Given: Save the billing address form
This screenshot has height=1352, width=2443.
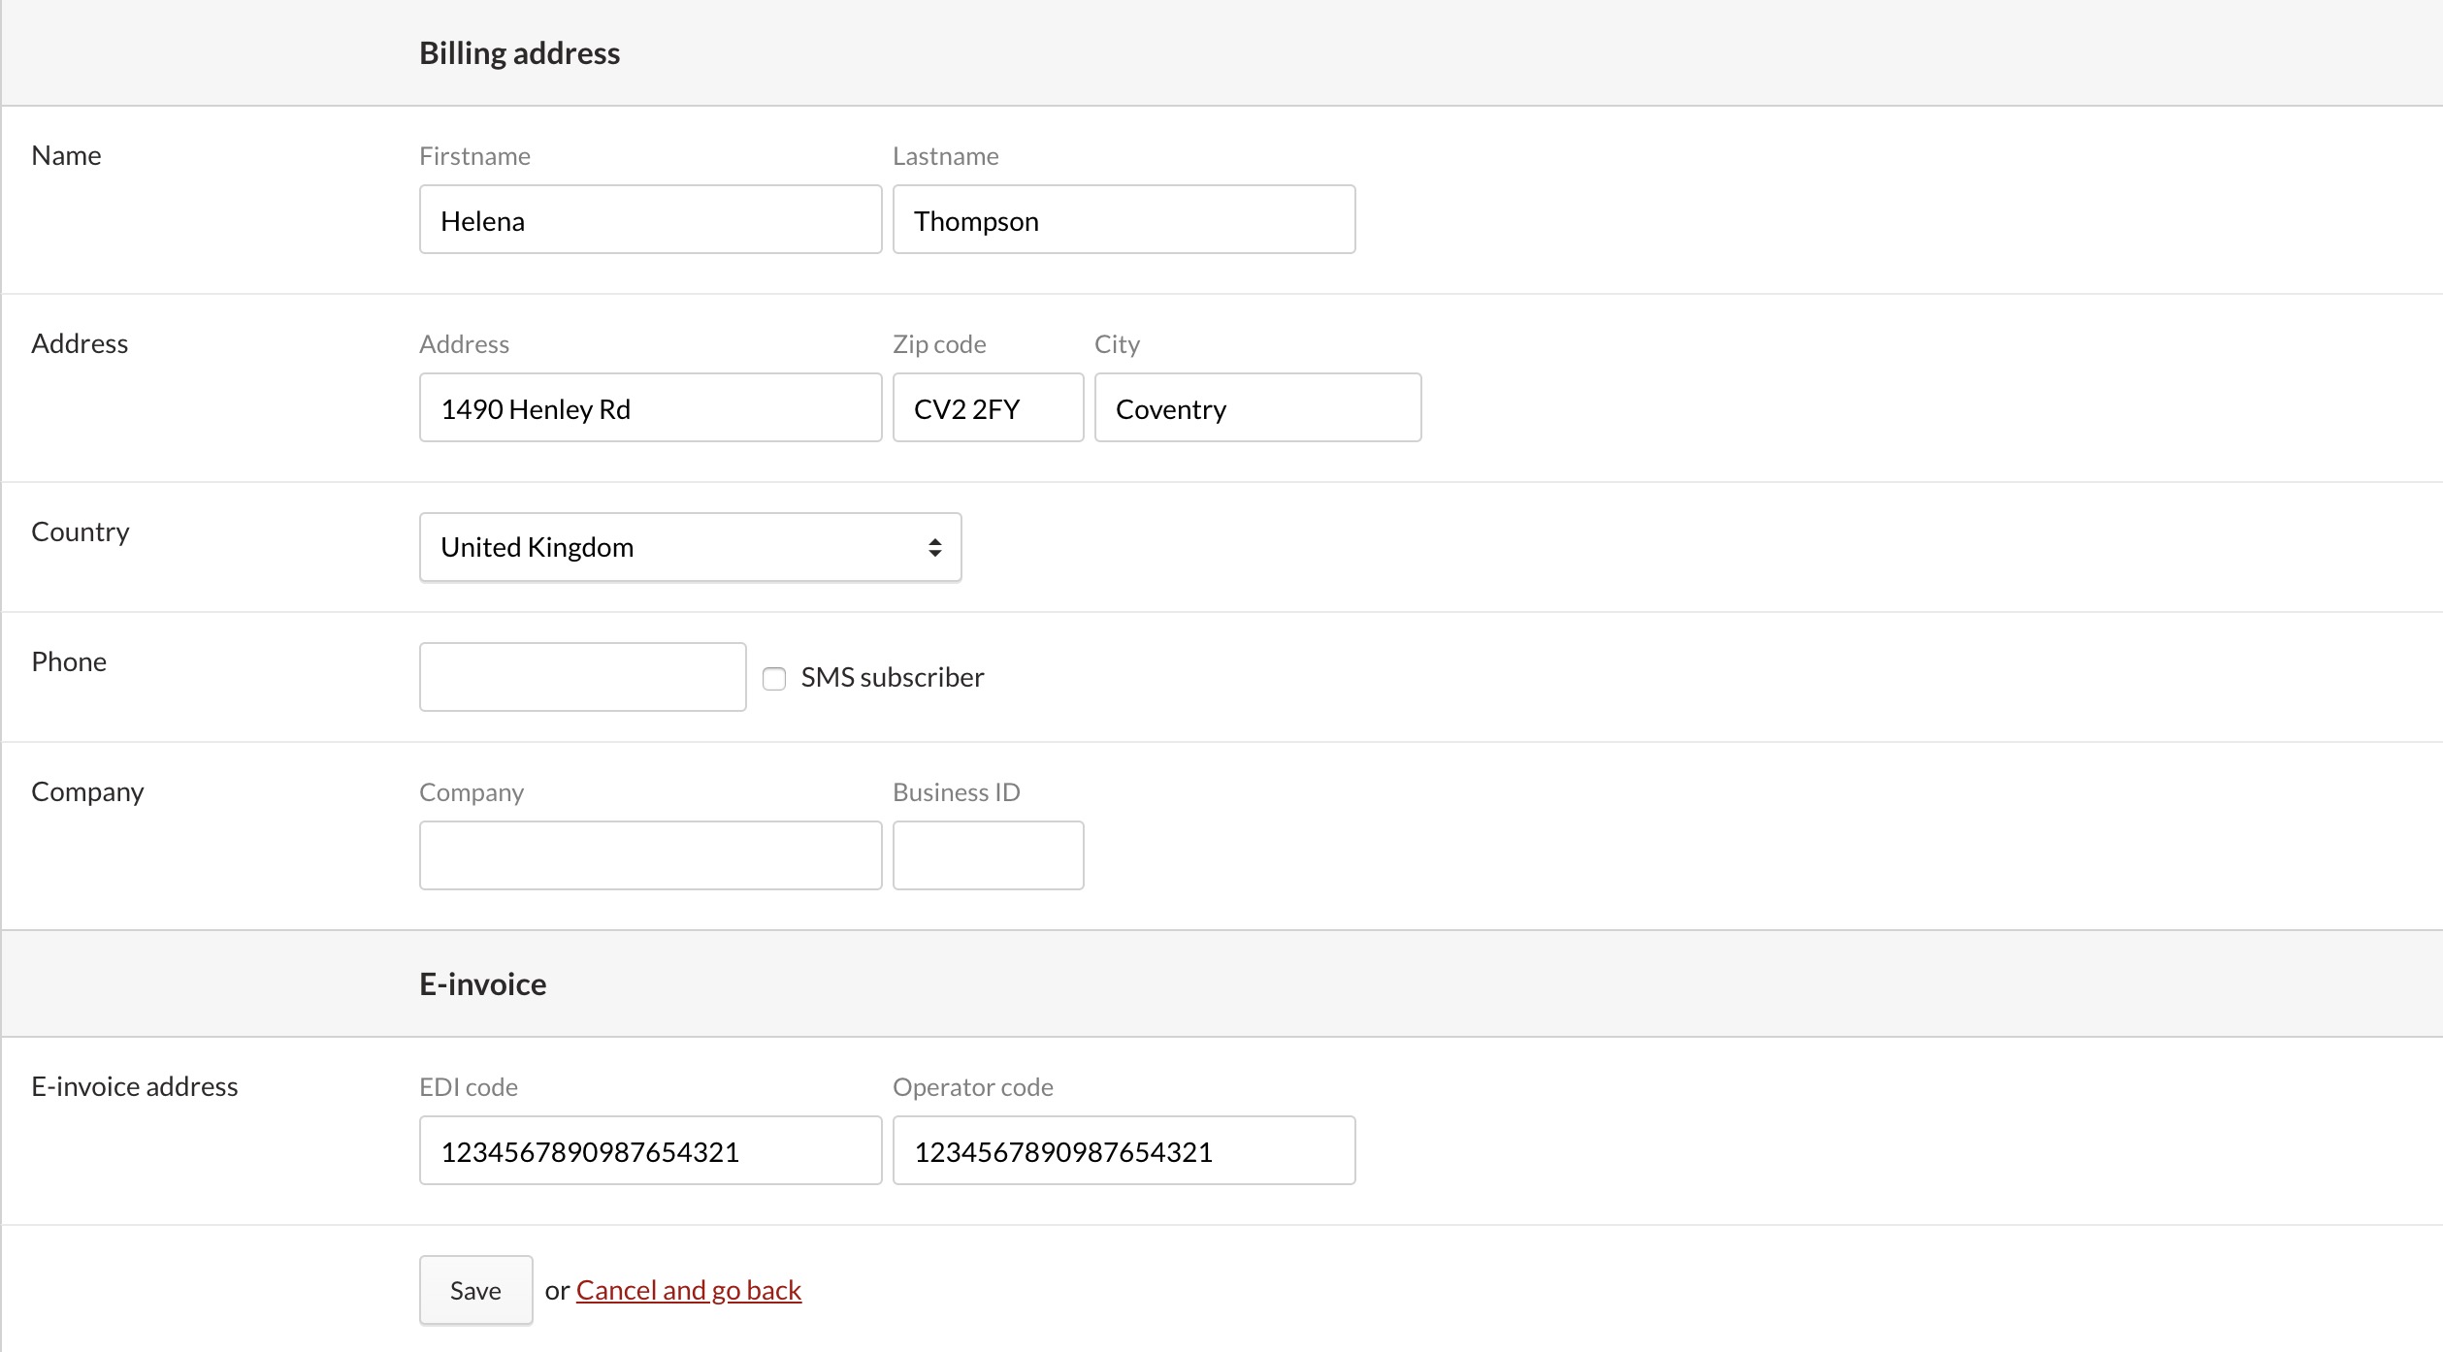Looking at the screenshot, I should [x=475, y=1290].
